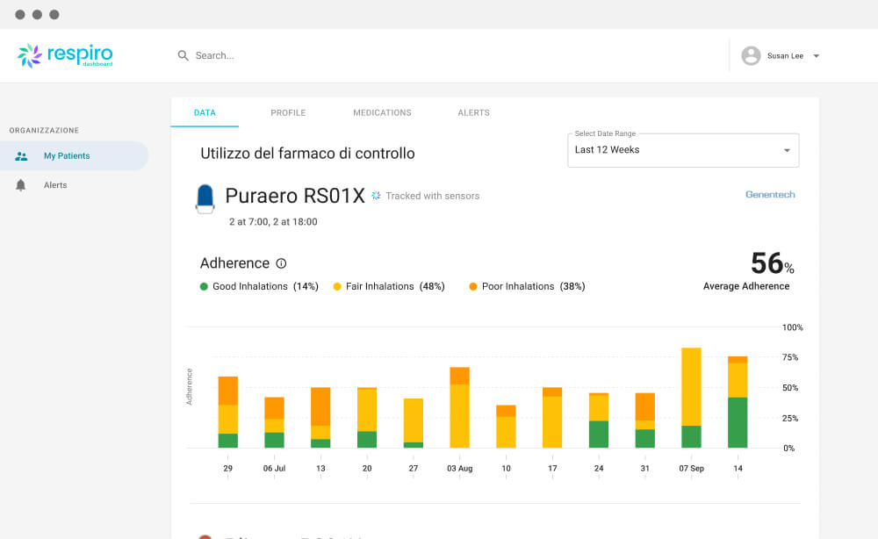878x539 pixels.
Task: Click the 'Poor Inhalations (38%)' legend text
Action: click(534, 286)
